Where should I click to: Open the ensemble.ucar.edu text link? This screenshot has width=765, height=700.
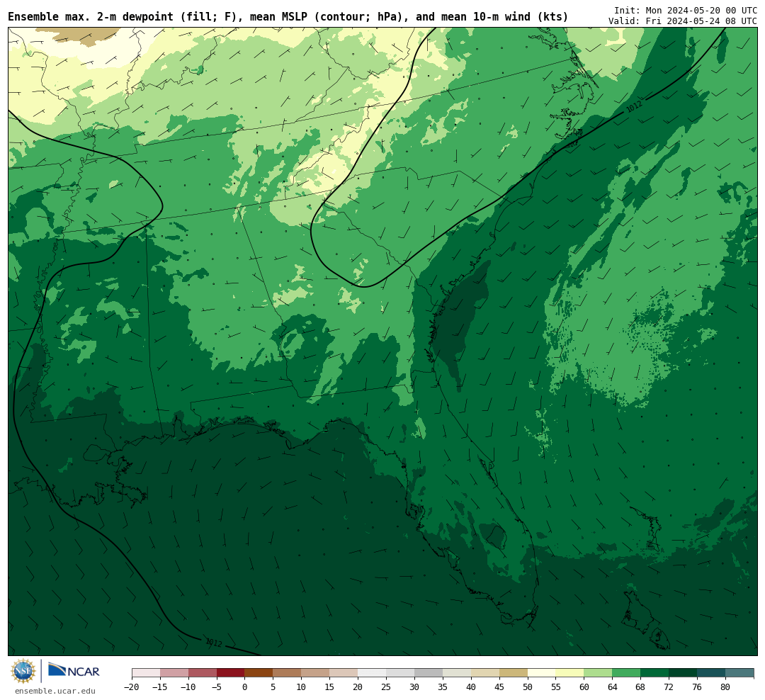55,691
